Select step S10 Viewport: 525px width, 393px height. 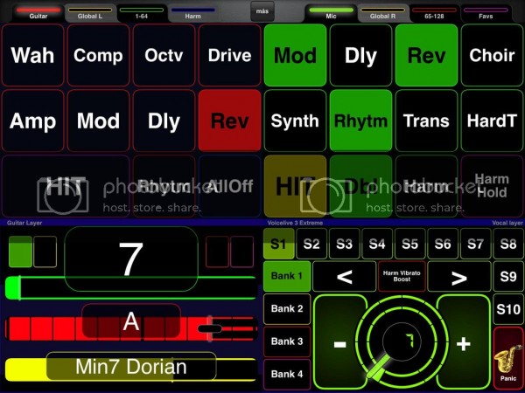[x=508, y=309]
